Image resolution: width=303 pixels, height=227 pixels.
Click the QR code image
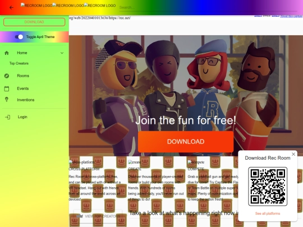(x=268, y=187)
